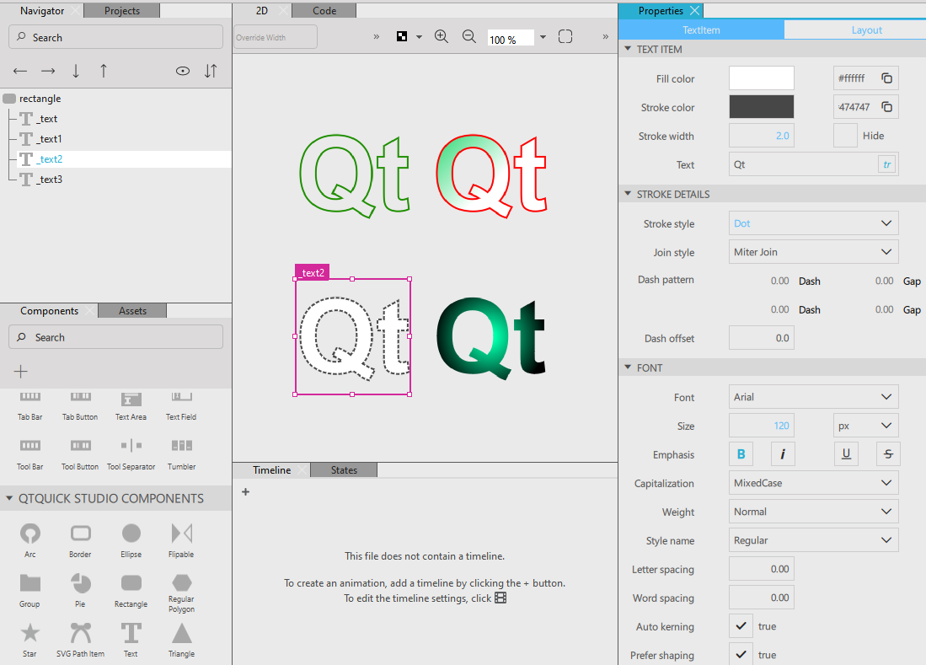Click the Zoom In magnifier icon

click(x=441, y=37)
